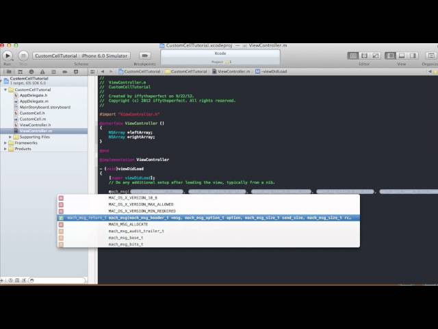Screen dimensions: 438x329
Task: Switch to the Version editor
Action: click(376, 56)
